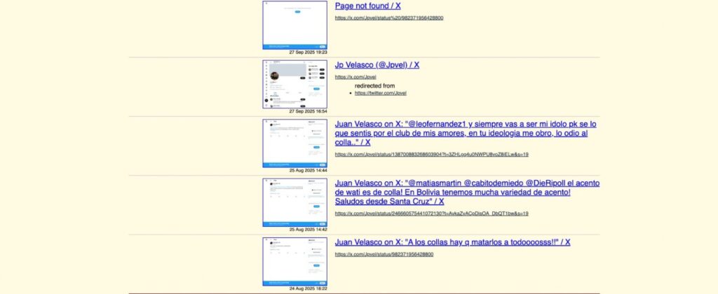Click the https://x.com/Jpvel profile URL

(355, 76)
